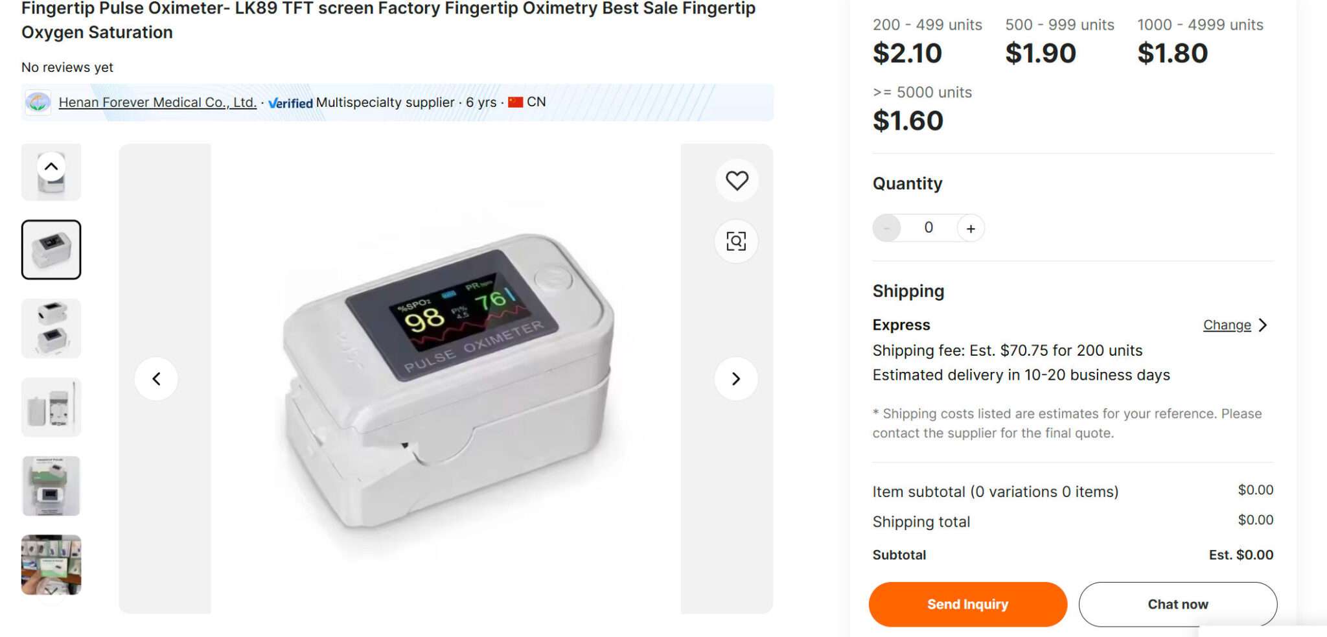1327x637 pixels.
Task: Change the Express shipping method
Action: [1227, 325]
